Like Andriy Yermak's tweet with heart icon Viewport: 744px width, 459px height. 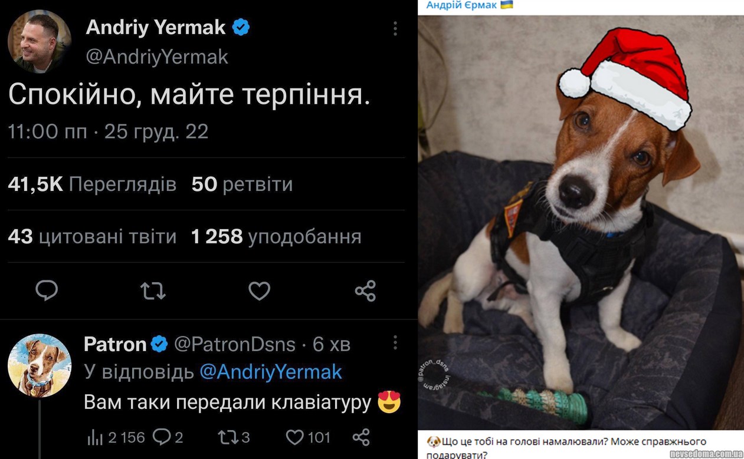point(259,290)
